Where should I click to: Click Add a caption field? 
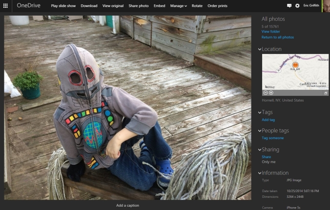(x=127, y=206)
